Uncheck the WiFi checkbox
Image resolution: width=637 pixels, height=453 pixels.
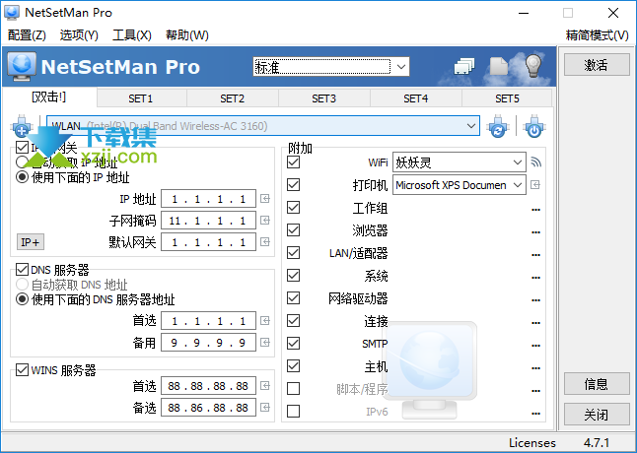click(293, 162)
